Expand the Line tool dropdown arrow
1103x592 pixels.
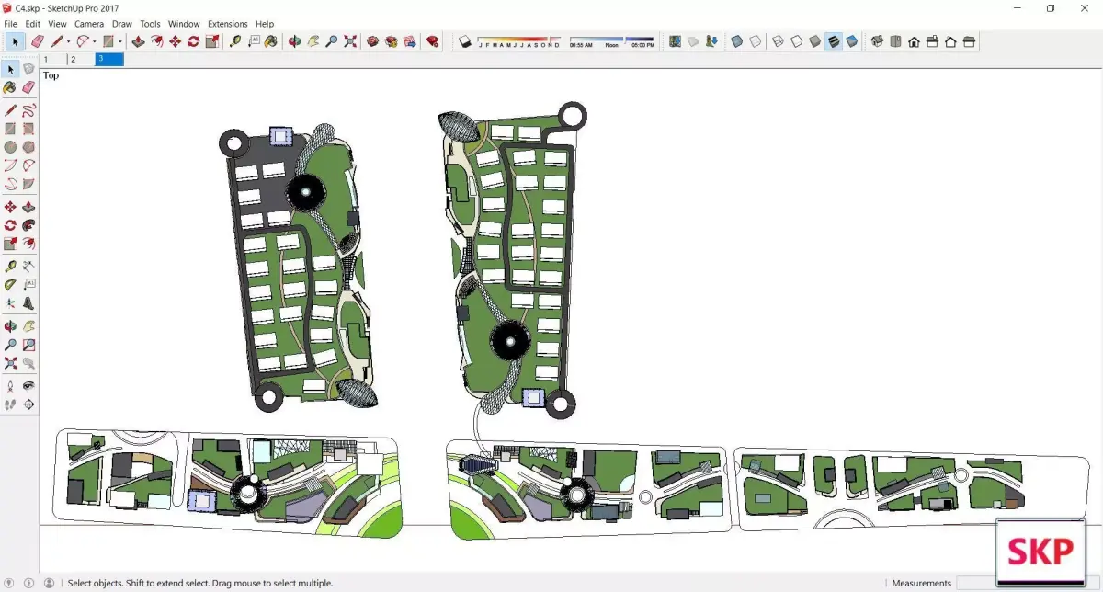click(68, 42)
